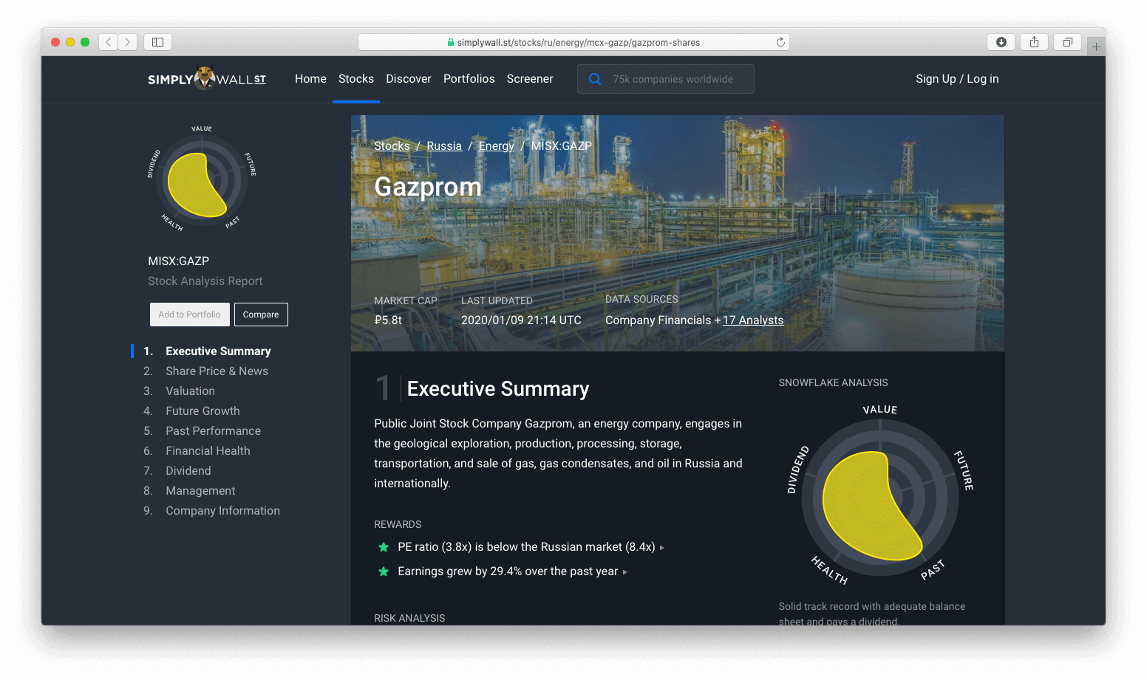Toggle the Safari sidebar button
Viewport: 1147px width, 680px height.
[157, 42]
